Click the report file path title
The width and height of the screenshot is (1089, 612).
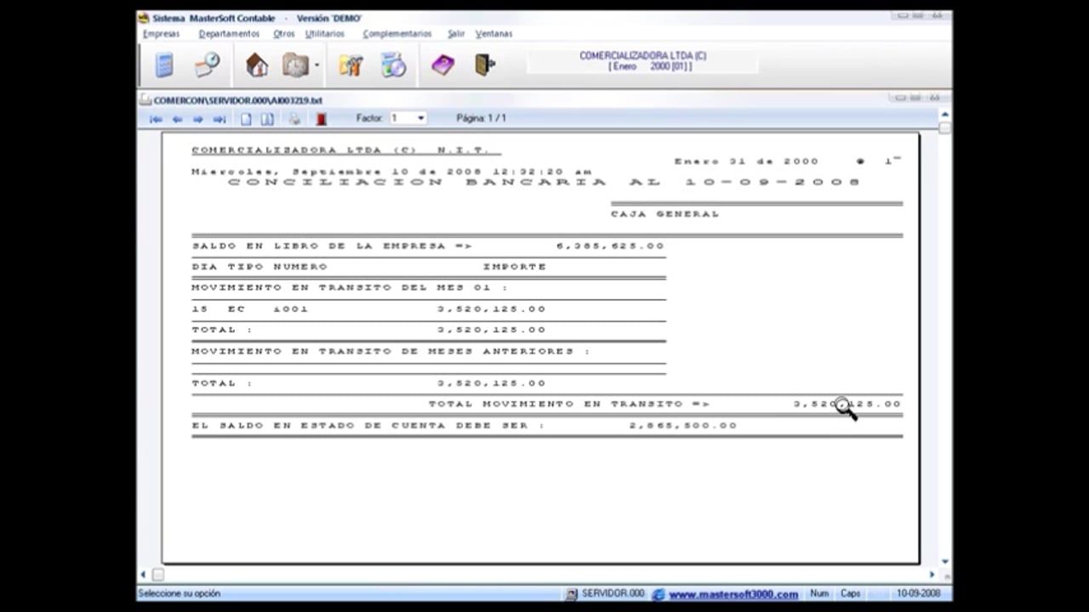(238, 100)
